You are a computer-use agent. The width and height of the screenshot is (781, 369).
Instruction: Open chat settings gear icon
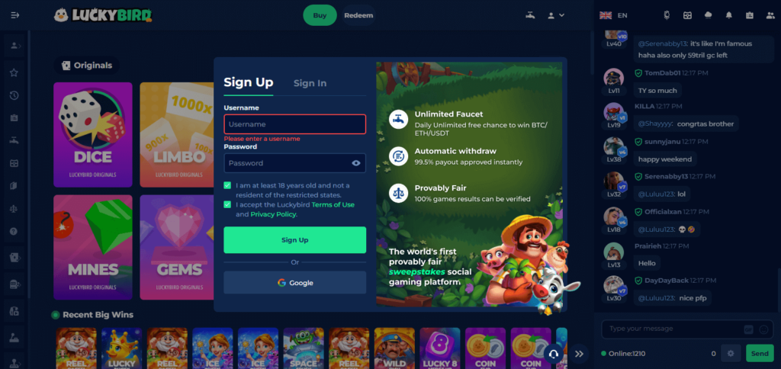click(x=731, y=354)
